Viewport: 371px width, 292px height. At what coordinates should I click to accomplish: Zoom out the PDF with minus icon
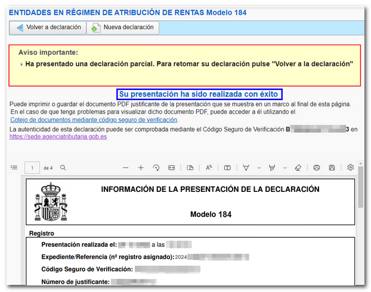(125, 168)
